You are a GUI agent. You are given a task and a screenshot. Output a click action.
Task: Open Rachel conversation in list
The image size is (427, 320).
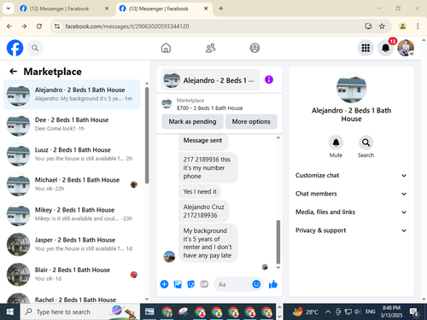pyautogui.click(x=72, y=297)
